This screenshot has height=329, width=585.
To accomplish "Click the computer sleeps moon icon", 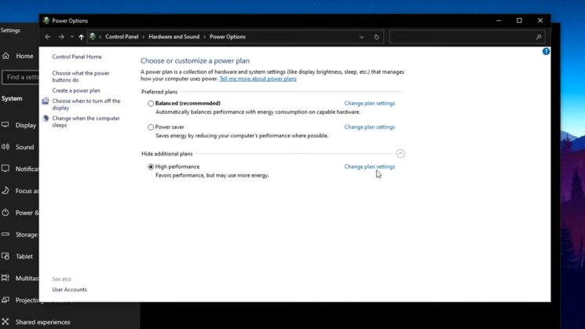I will tap(46, 119).
